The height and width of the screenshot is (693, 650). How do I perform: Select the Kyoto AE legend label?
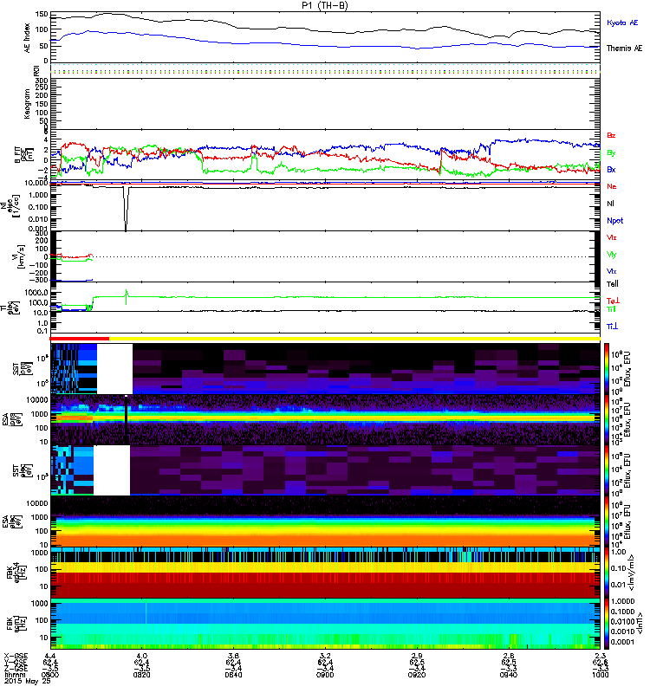(622, 23)
